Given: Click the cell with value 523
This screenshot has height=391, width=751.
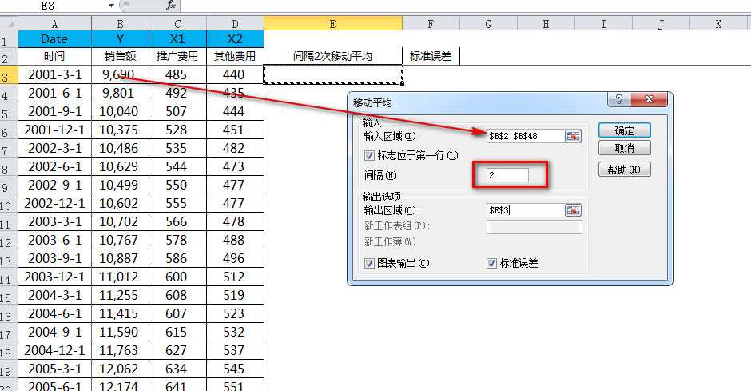Looking at the screenshot, I should coord(235,313).
